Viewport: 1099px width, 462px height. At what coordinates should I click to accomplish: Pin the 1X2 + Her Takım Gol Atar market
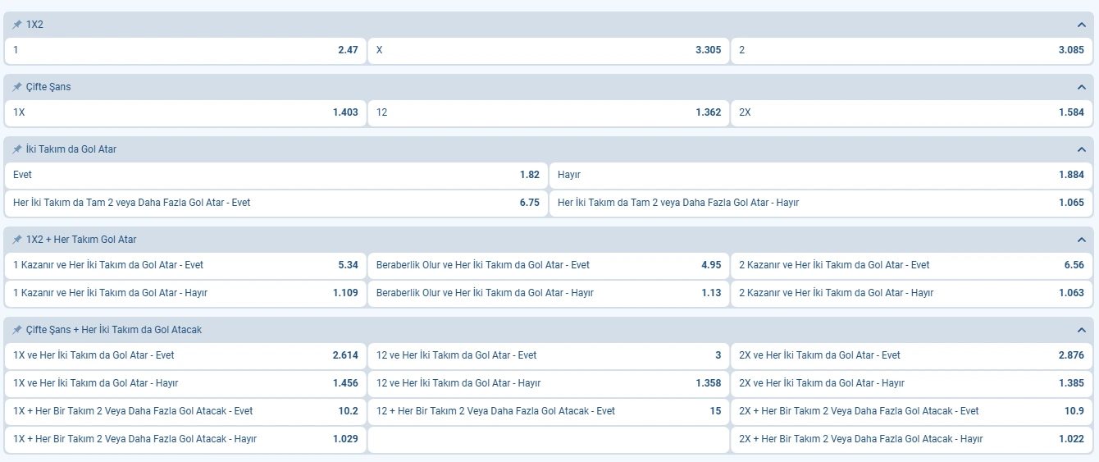16,240
